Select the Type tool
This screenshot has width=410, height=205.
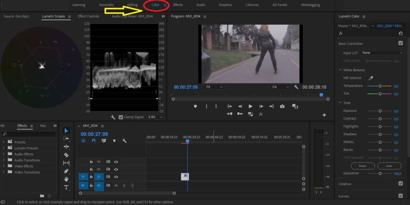[66, 187]
